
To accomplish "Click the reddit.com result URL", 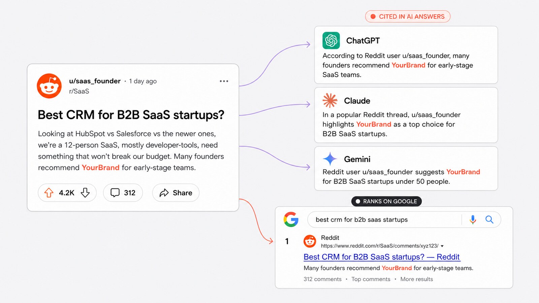I will click(x=380, y=246).
